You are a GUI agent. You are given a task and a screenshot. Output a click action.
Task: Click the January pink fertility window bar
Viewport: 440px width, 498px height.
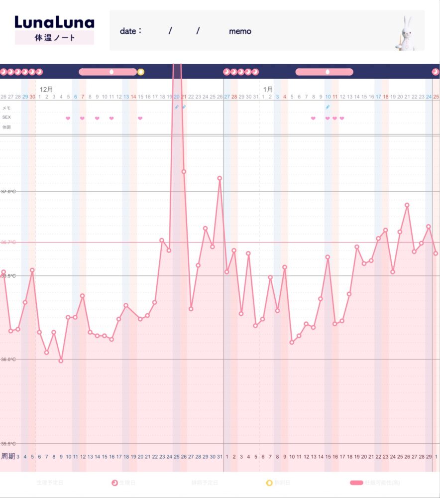coord(324,72)
